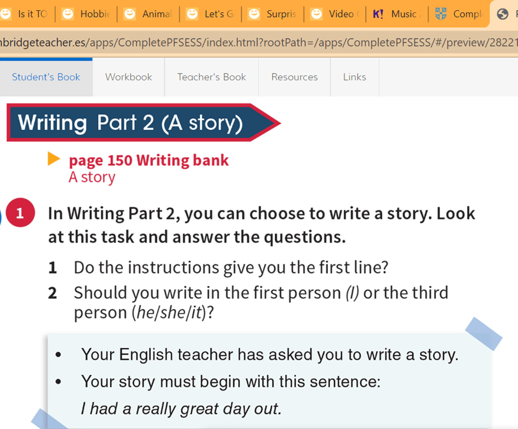Open the Links tab

(x=354, y=77)
